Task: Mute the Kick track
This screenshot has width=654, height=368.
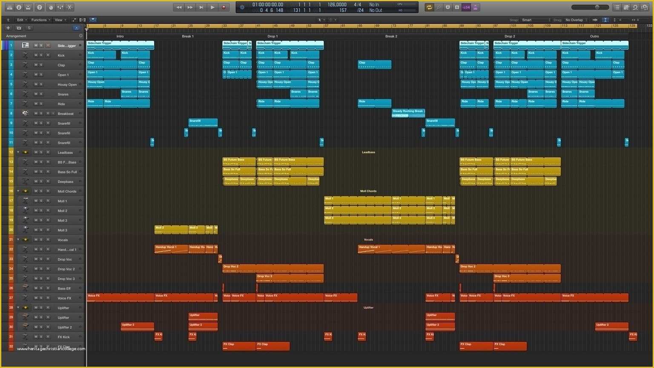Action: pos(36,55)
